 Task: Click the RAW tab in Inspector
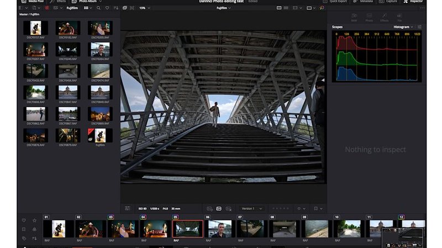[354, 18]
